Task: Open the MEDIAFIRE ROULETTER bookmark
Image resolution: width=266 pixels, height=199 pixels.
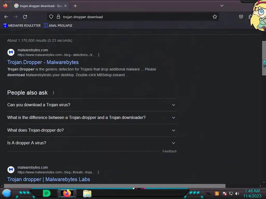Action: pyautogui.click(x=22, y=26)
